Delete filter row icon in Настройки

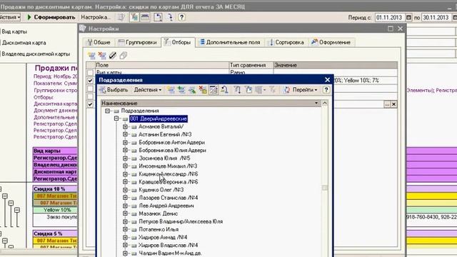click(x=102, y=56)
